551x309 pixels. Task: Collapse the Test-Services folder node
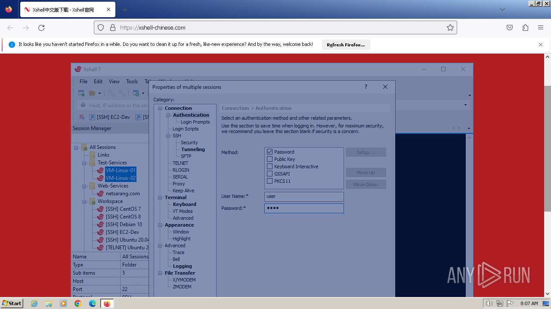85,163
